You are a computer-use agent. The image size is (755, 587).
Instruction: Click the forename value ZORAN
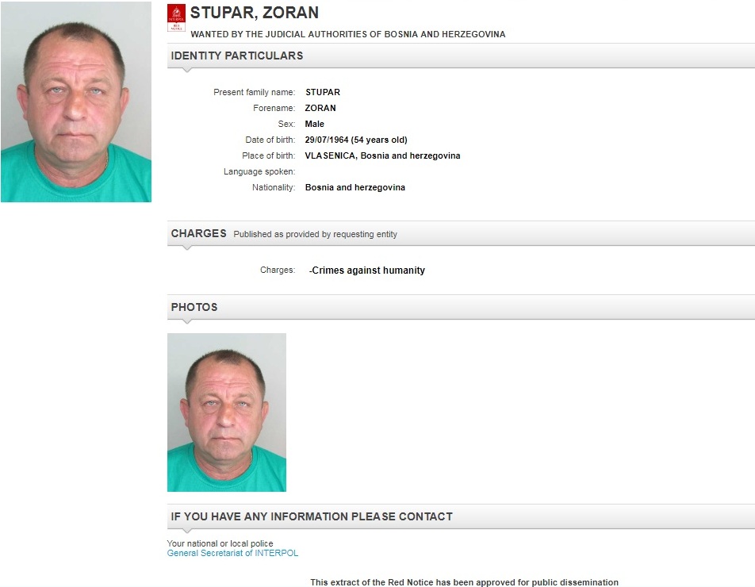320,108
